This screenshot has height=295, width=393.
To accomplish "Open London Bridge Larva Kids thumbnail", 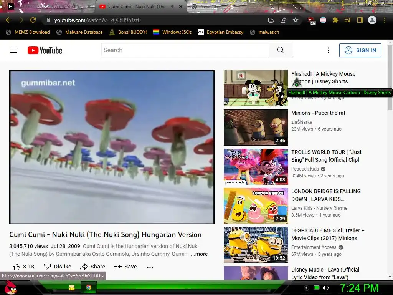I will coord(256,206).
